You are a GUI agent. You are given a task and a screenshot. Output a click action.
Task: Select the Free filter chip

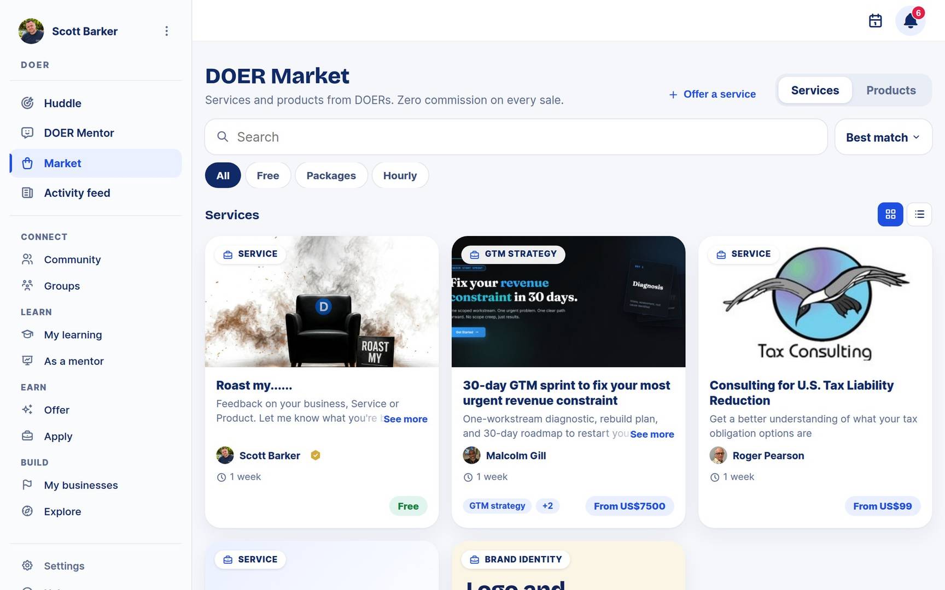click(x=268, y=175)
